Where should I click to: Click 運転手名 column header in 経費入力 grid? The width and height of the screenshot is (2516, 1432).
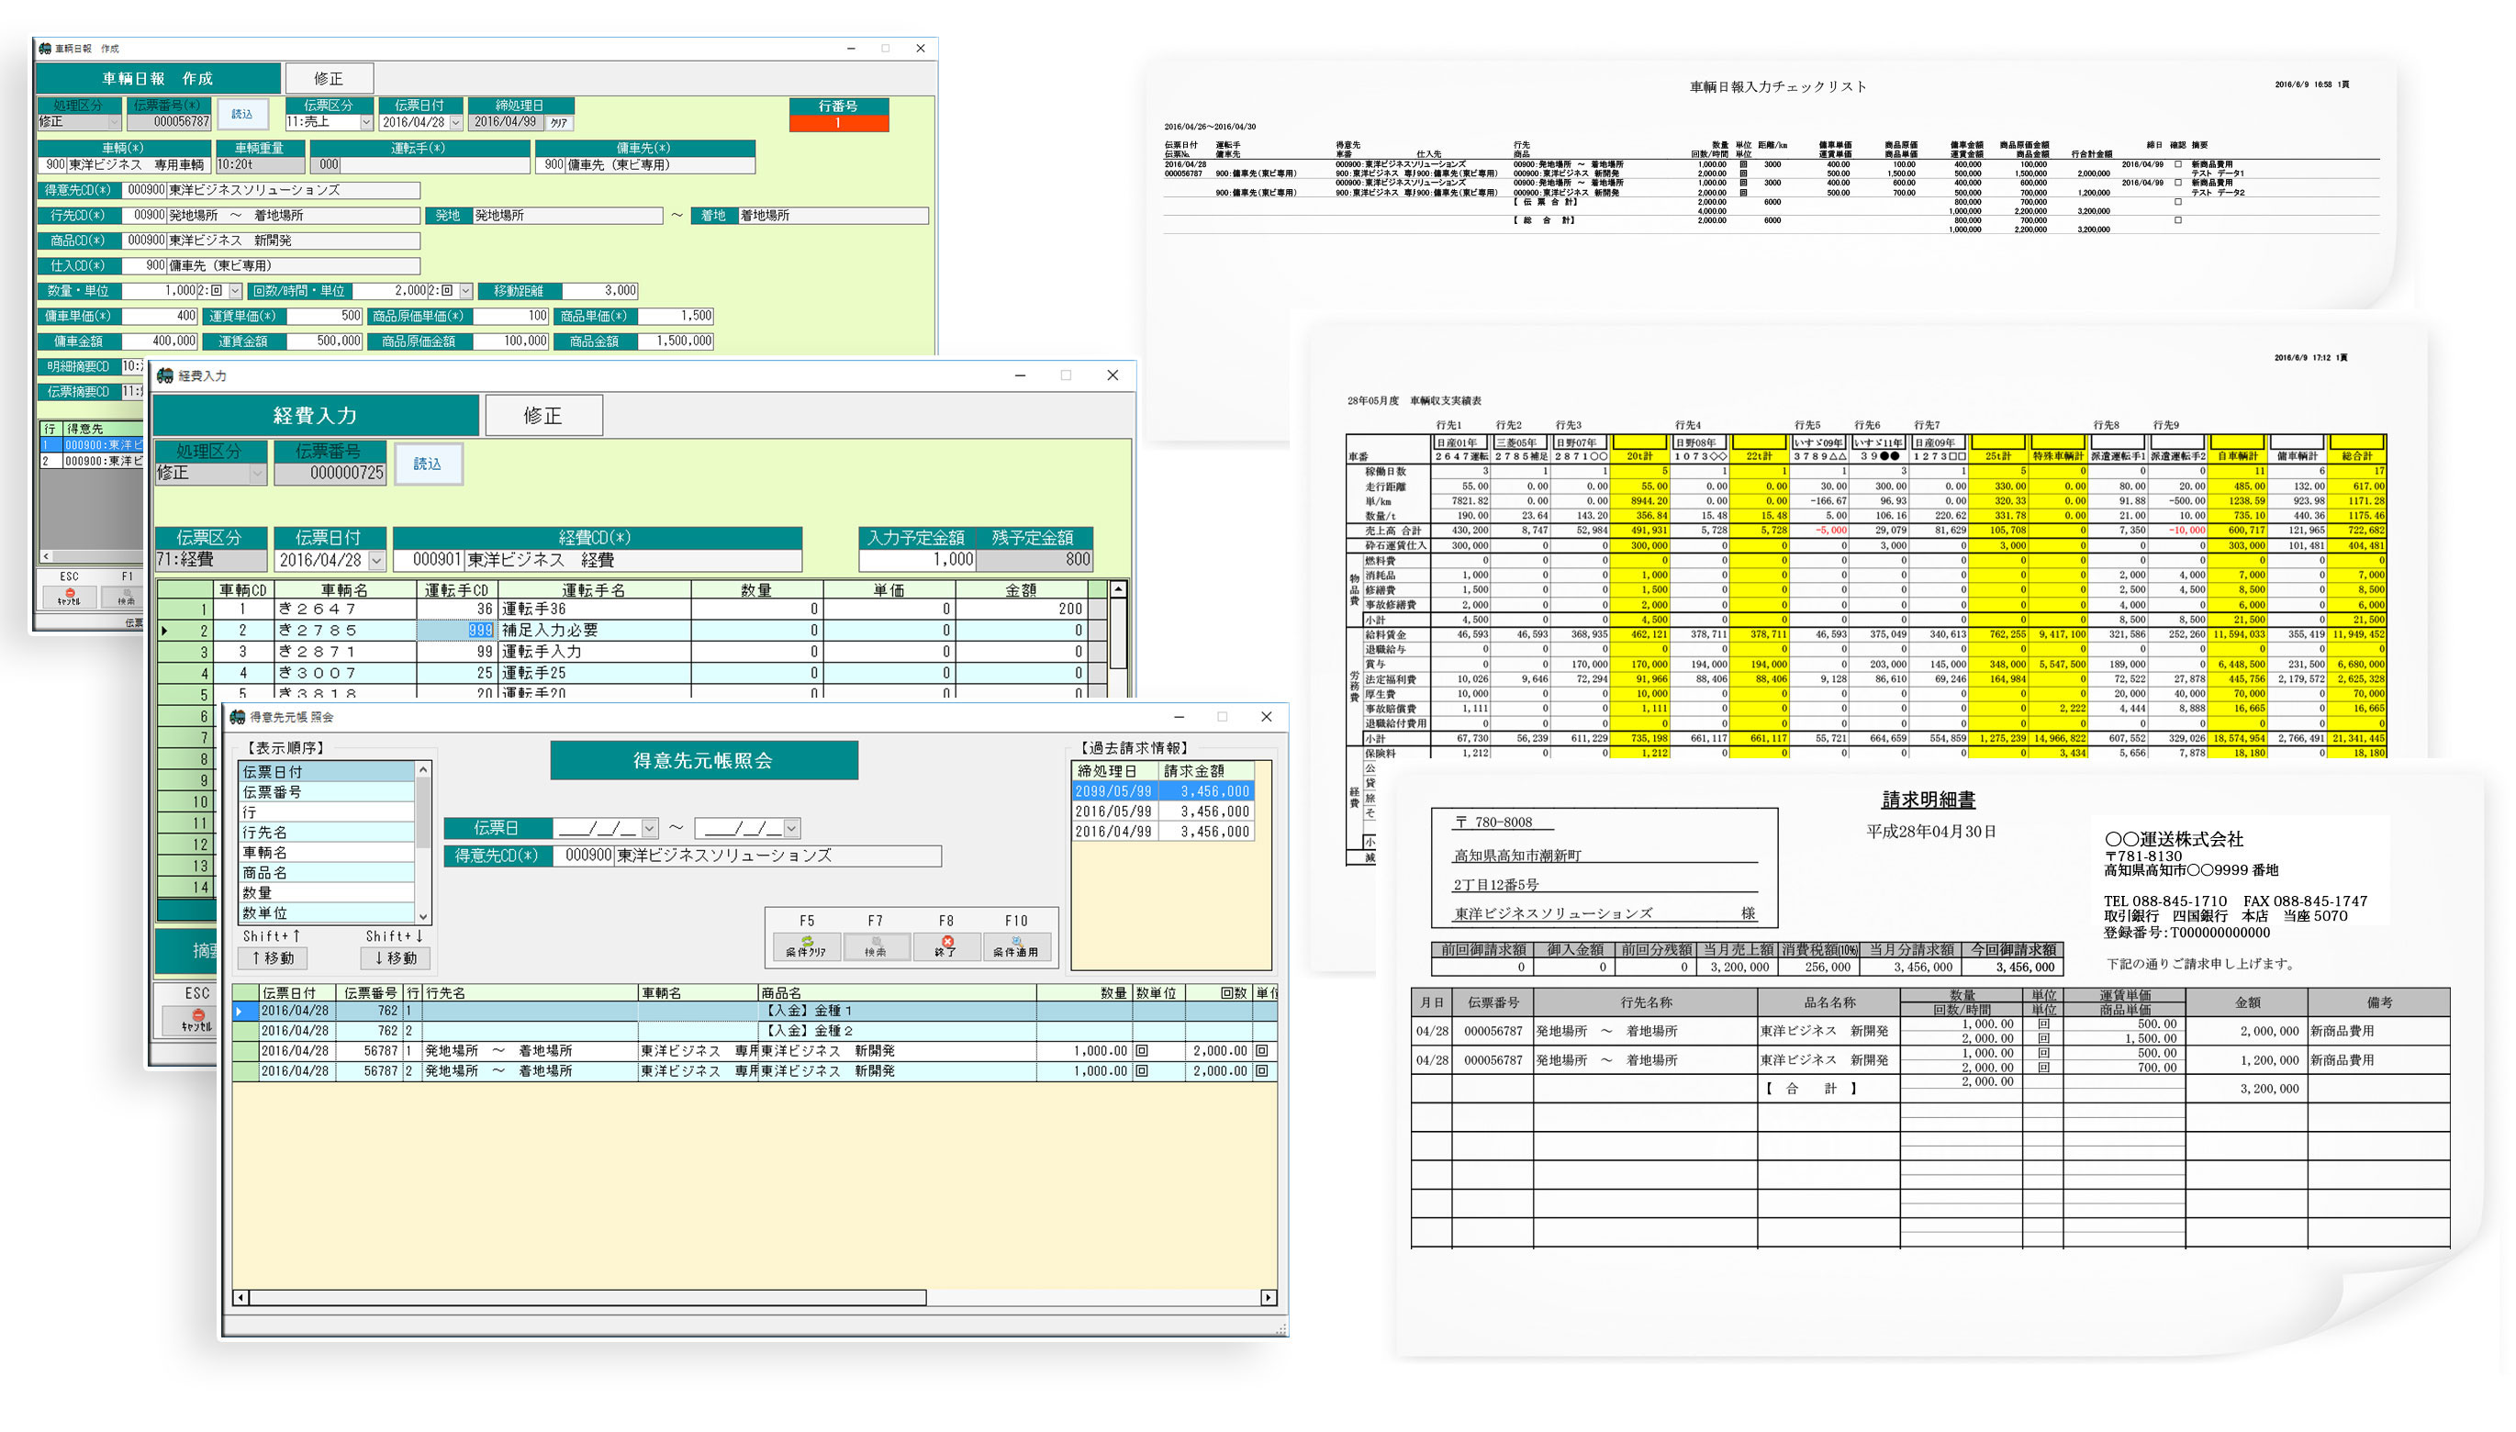pyautogui.click(x=595, y=590)
